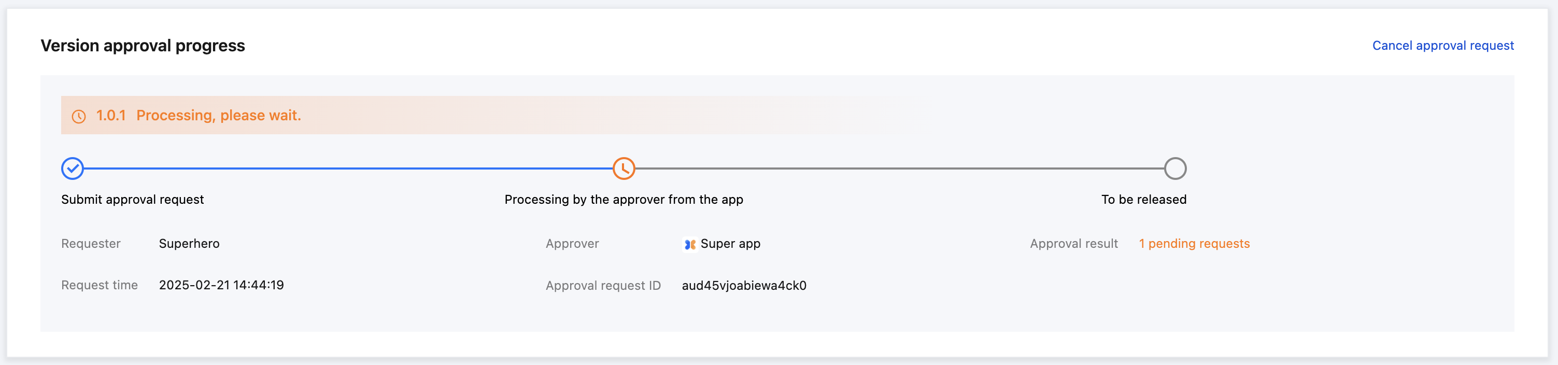Click the requester name Superhero
The height and width of the screenshot is (365, 1558).
coord(189,243)
